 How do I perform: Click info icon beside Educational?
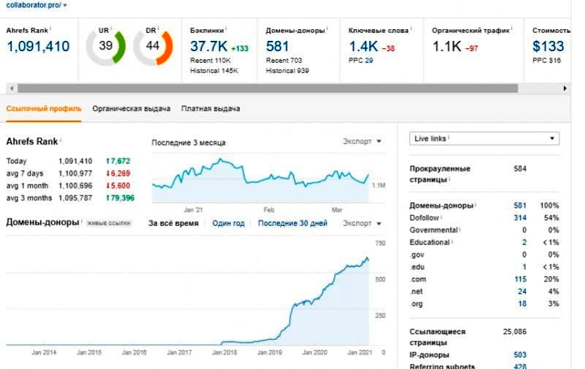(452, 241)
